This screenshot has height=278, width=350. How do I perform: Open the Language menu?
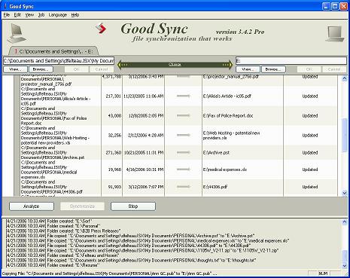[x=58, y=15]
